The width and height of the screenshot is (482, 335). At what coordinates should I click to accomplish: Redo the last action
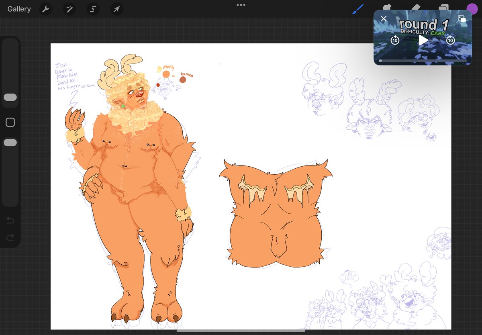10,237
